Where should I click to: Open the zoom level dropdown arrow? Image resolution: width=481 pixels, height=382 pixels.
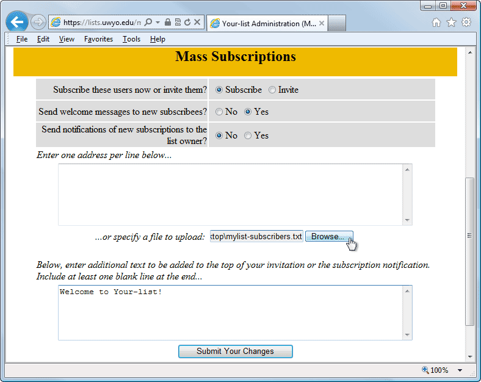point(460,370)
